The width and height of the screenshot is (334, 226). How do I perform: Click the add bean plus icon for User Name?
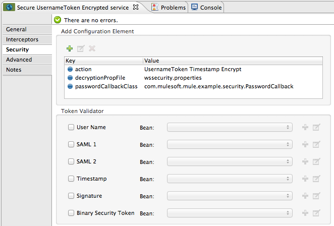point(305,128)
